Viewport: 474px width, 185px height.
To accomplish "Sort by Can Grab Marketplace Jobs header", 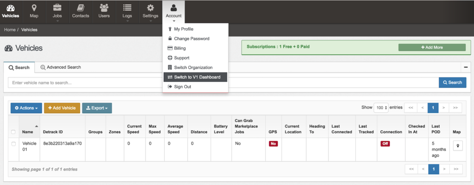I will click(x=248, y=126).
